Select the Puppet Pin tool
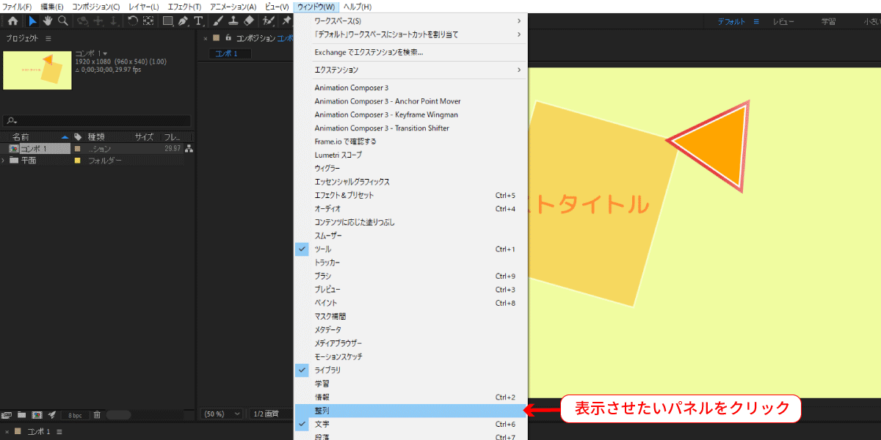 click(x=286, y=21)
